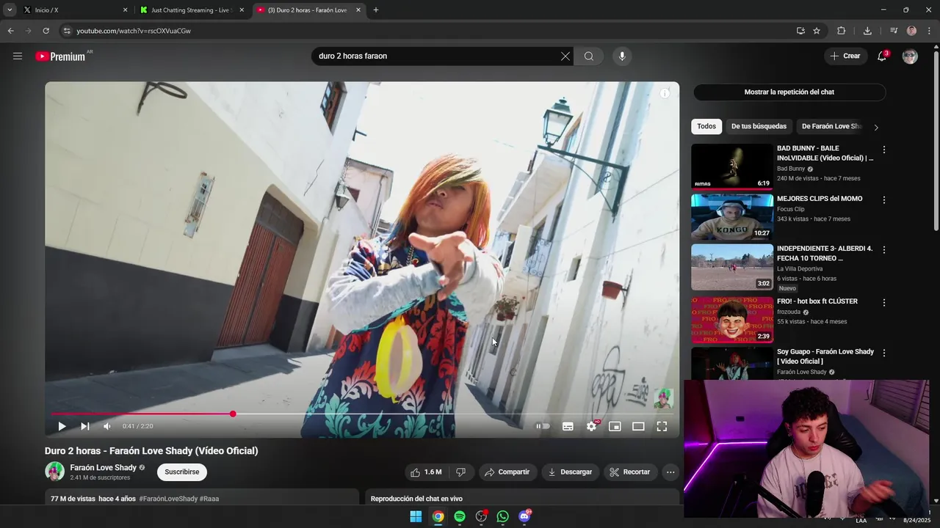Image resolution: width=940 pixels, height=528 pixels.
Task: Toggle theater mode
Action: click(638, 426)
